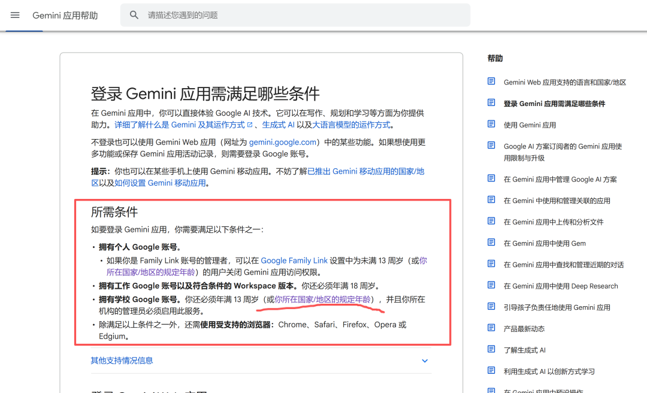Click the search magnifier icon
Image resolution: width=647 pixels, height=393 pixels.
click(134, 15)
